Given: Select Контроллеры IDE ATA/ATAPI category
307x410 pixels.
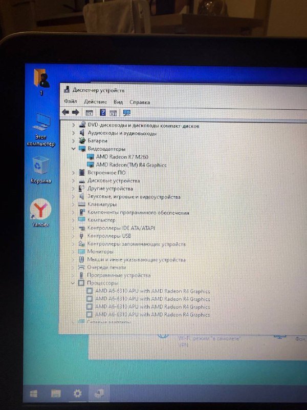Looking at the screenshot, I should (121, 228).
